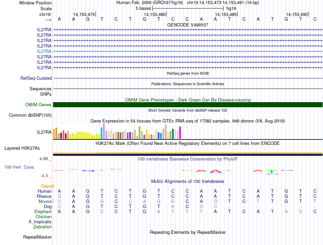The height and width of the screenshot is (245, 323).
Task: Click the 5 bases scale bar
Action: tap(188, 8)
